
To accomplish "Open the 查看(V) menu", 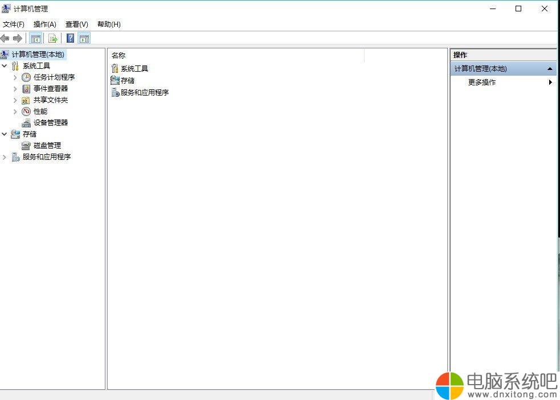I will click(x=77, y=24).
